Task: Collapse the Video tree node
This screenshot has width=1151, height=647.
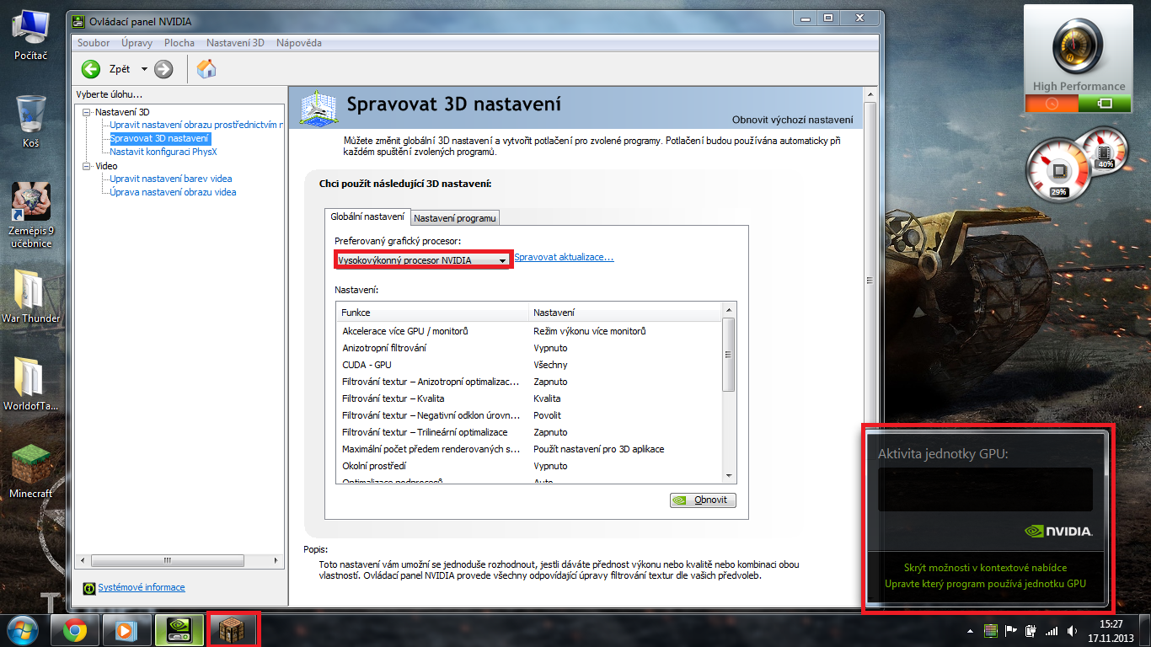Action: click(87, 166)
